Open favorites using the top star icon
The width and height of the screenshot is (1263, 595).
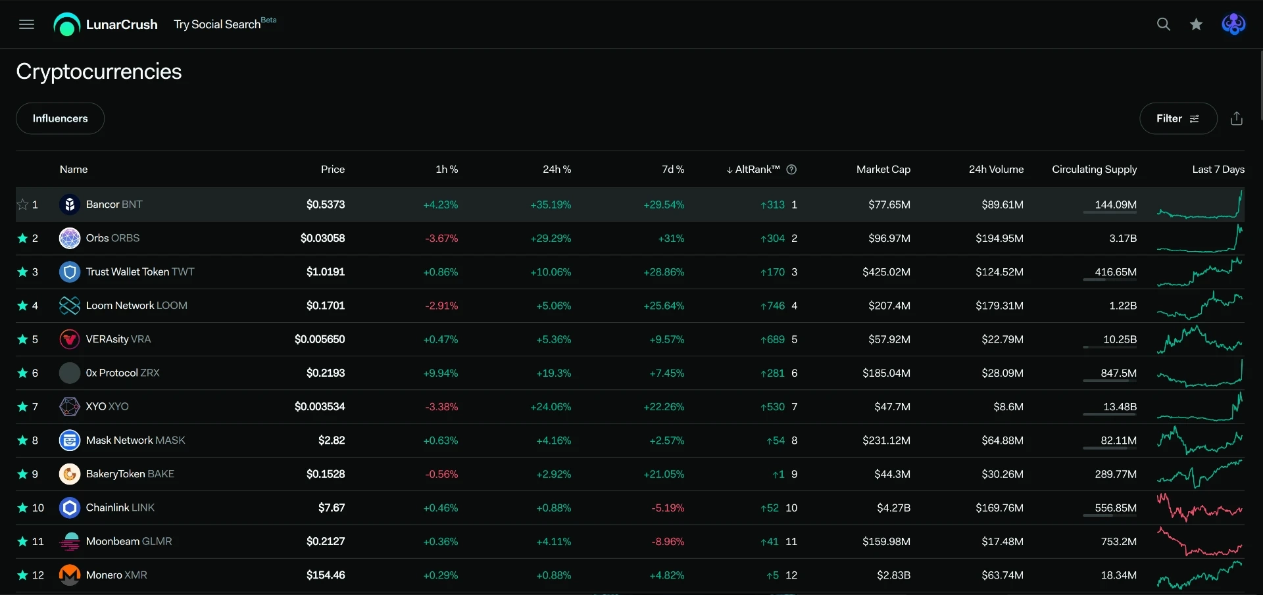(1196, 24)
